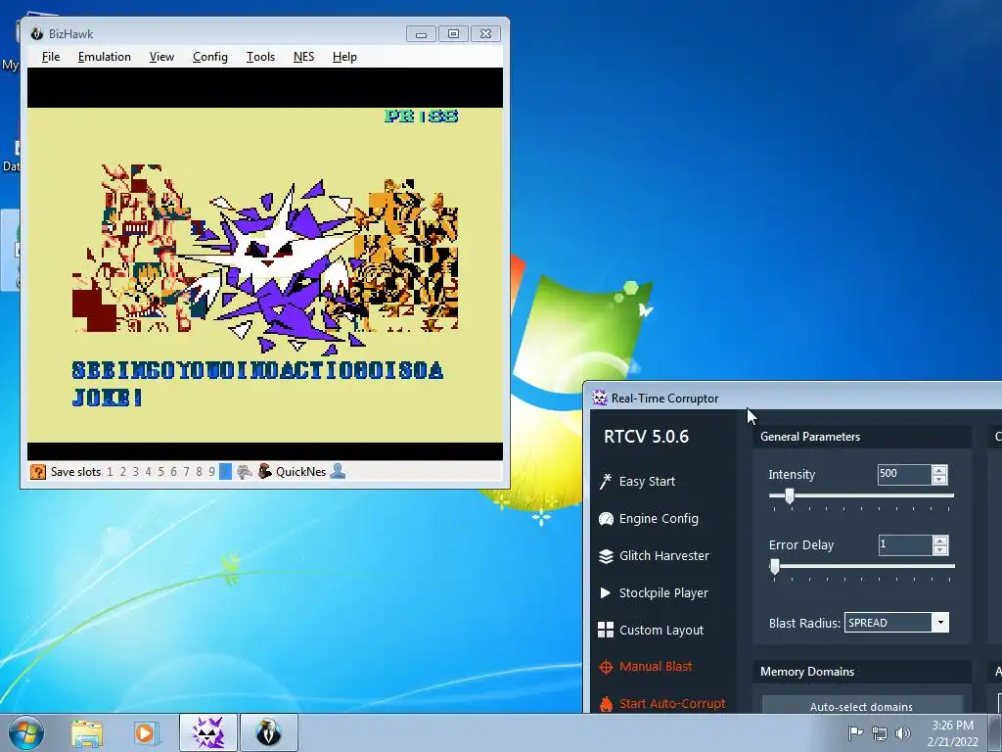Click the Save slots label
This screenshot has height=752, width=1002.
click(75, 472)
